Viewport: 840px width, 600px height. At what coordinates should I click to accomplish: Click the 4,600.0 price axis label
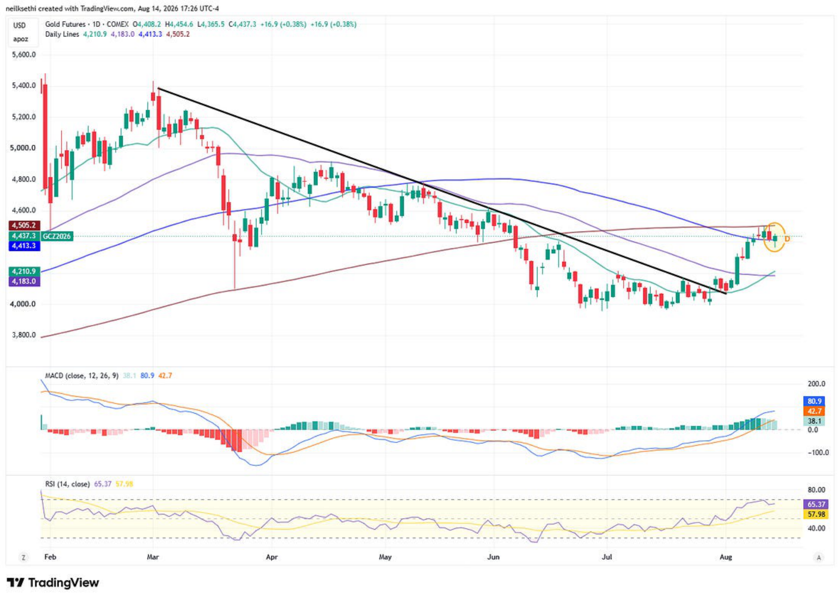pyautogui.click(x=23, y=210)
